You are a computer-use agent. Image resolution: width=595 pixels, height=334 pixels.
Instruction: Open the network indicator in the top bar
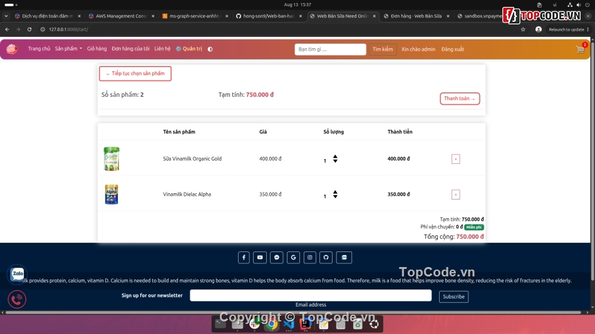coord(569,5)
